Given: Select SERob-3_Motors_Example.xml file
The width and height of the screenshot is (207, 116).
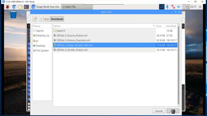Looking at the screenshot, I should pyautogui.click(x=115, y=40).
